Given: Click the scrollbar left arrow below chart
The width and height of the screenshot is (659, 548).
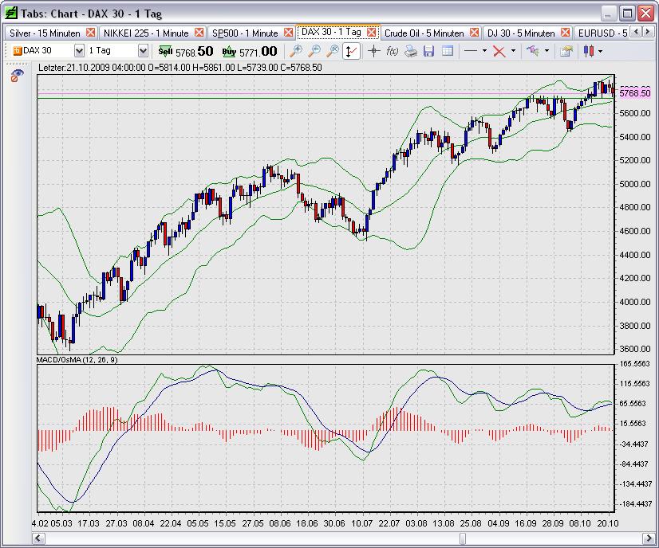Looking at the screenshot, I should click(38, 538).
